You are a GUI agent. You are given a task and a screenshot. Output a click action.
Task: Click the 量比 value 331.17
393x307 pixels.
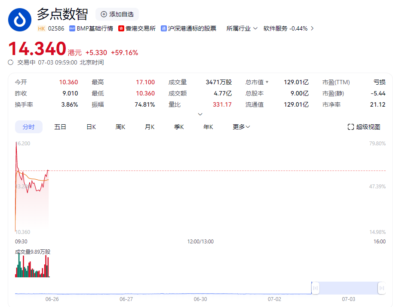click(222, 104)
